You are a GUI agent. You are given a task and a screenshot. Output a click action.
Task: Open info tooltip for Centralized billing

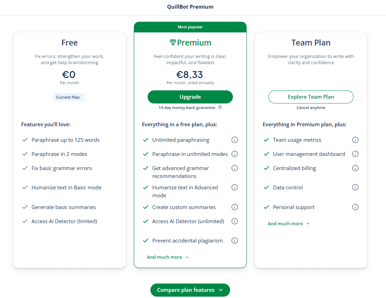[x=355, y=168]
